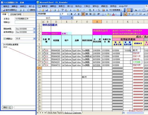Run the spelling check in Excel toolbar
Screen dimensions: 148x115
62,10
